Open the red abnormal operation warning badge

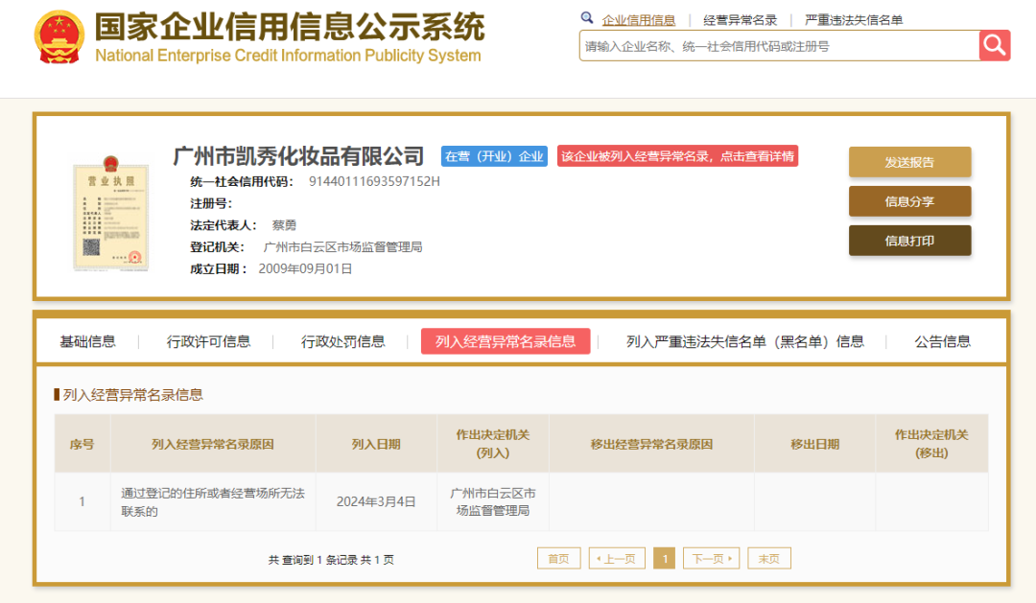pos(677,156)
